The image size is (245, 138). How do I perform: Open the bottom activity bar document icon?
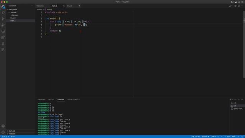[x=3, y=50]
